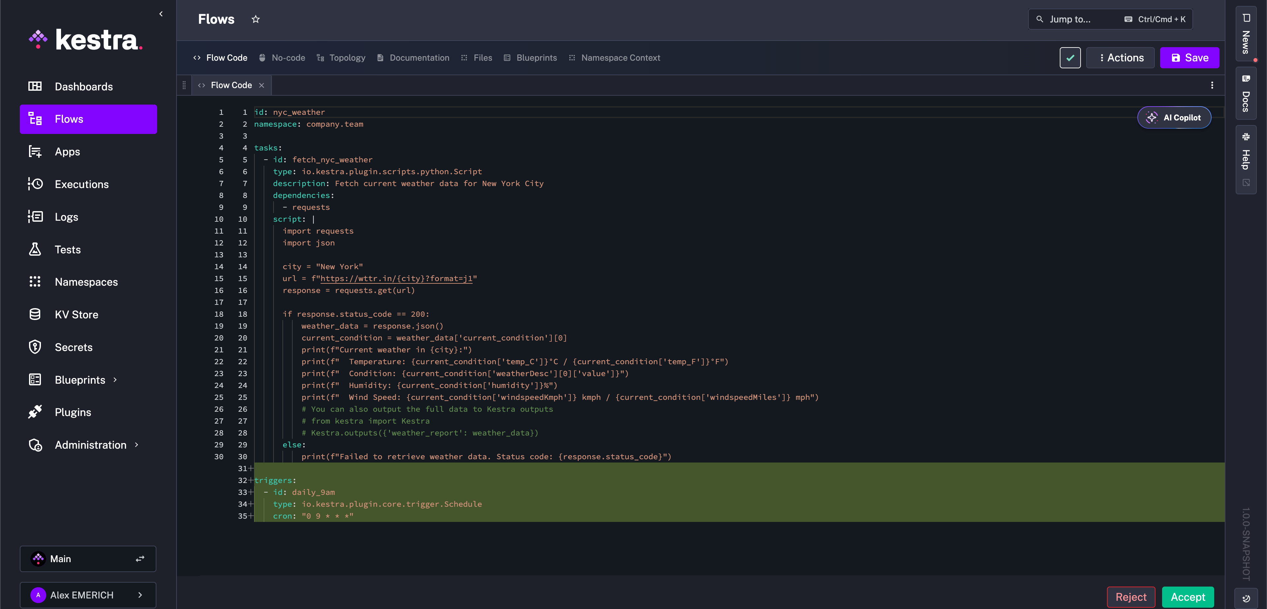
Task: Collapse the left sidebar with the chevron
Action: click(x=161, y=14)
